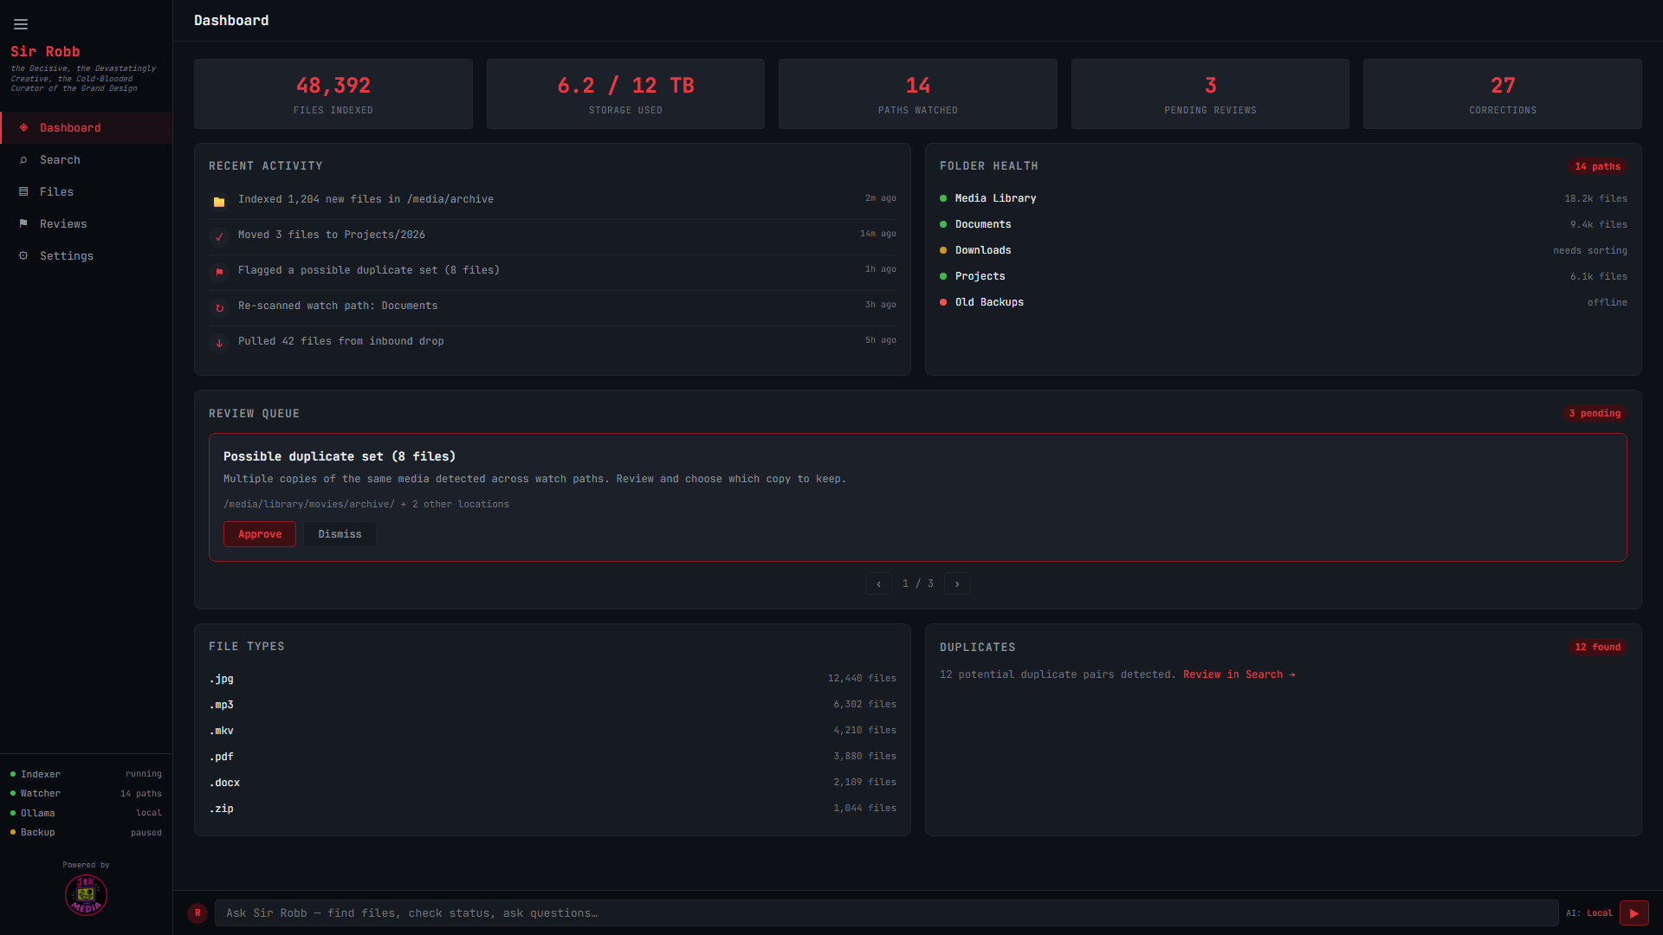Click the red R avatar in the chat bar
This screenshot has height=935, width=1663.
pos(197,912)
